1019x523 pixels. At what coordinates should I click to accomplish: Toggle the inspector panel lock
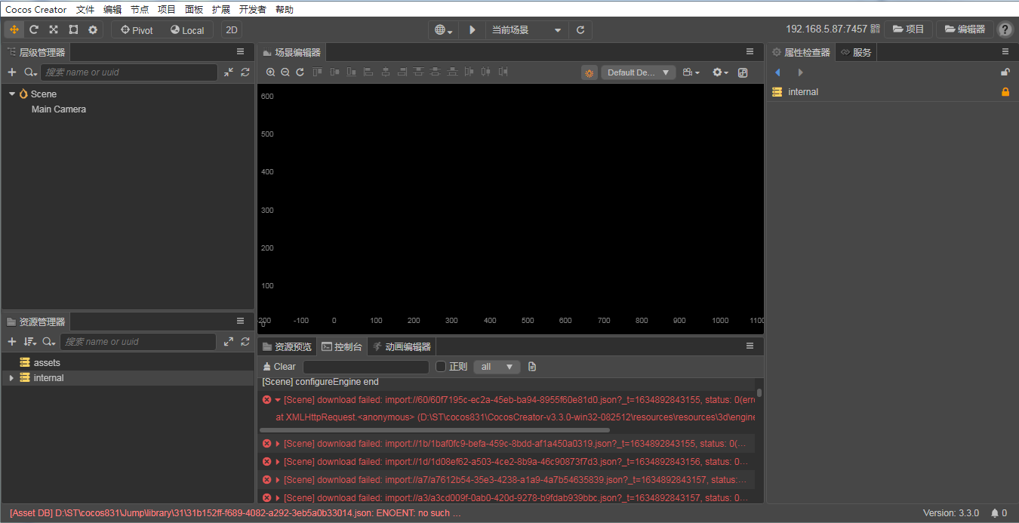pos(1005,72)
